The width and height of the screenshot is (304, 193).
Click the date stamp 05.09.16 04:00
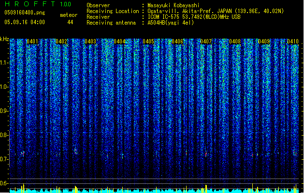[x=25, y=22]
